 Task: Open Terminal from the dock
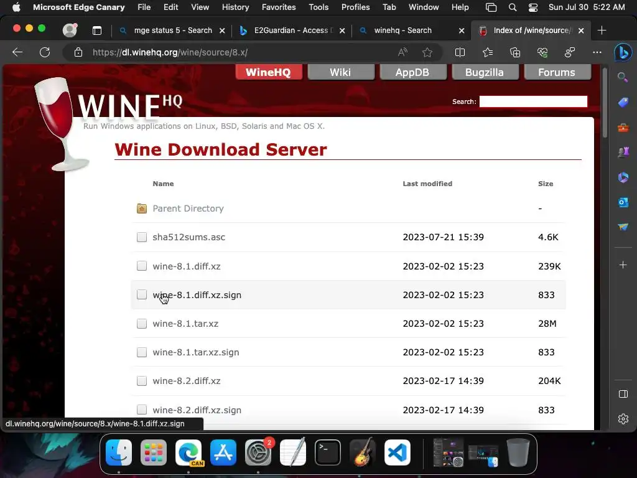click(327, 452)
